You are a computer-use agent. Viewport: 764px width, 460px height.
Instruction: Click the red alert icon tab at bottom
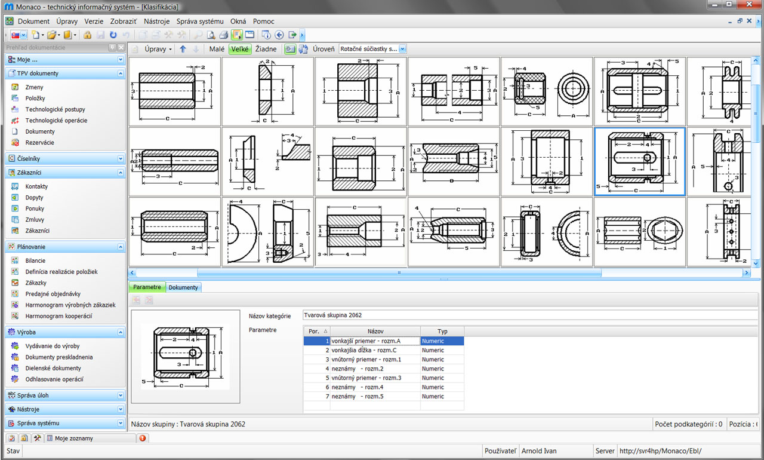click(143, 438)
